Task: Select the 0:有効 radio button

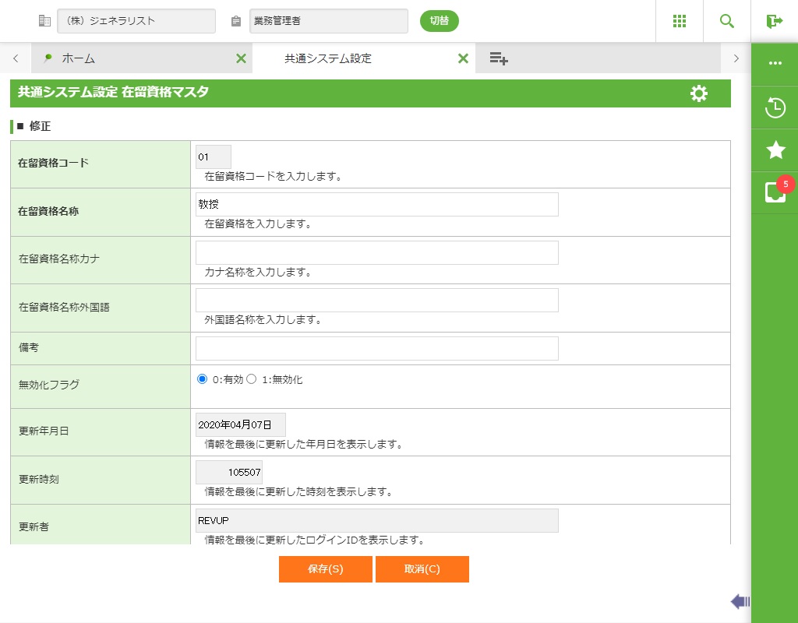Action: [203, 379]
